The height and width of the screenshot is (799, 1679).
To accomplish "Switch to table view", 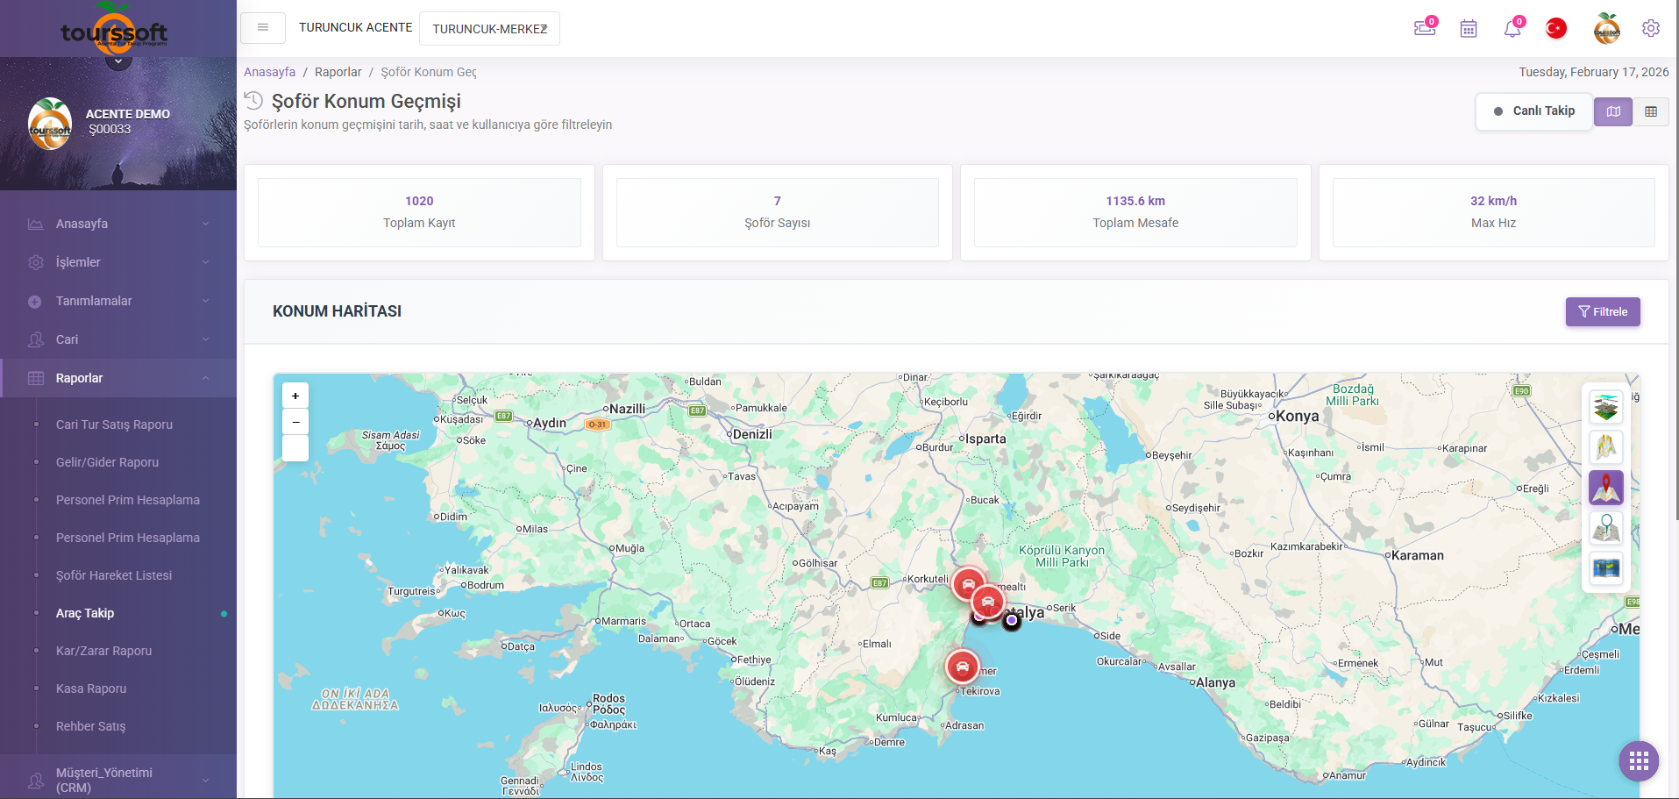I will pyautogui.click(x=1651, y=111).
